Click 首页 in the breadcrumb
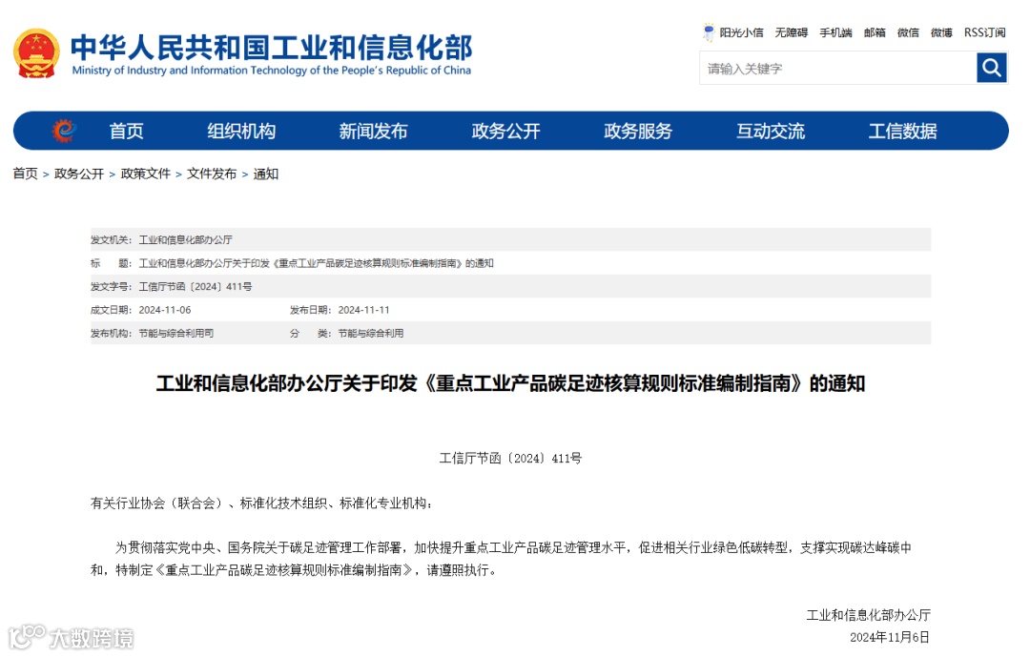This screenshot has width=1030, height=657. (x=25, y=174)
